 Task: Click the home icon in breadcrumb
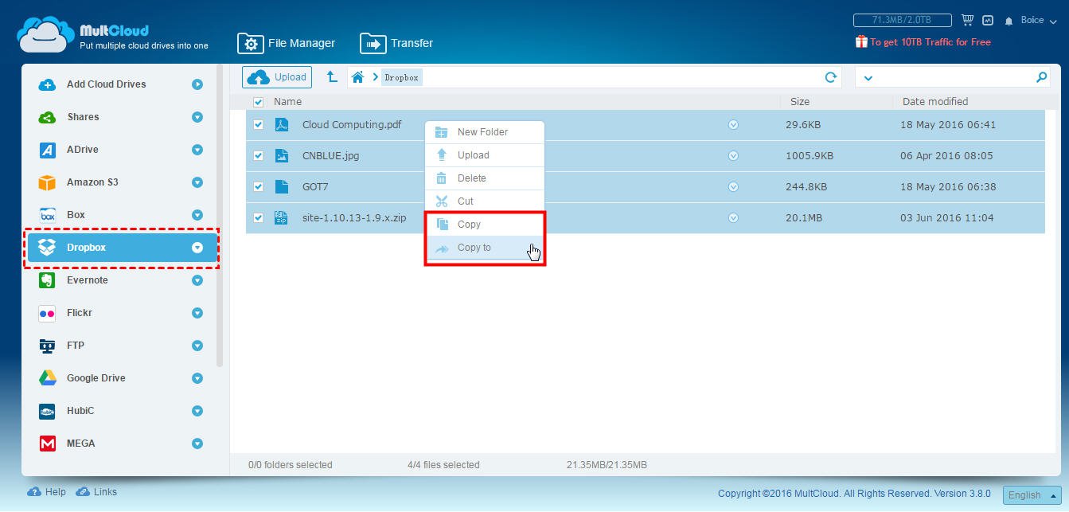tap(358, 77)
